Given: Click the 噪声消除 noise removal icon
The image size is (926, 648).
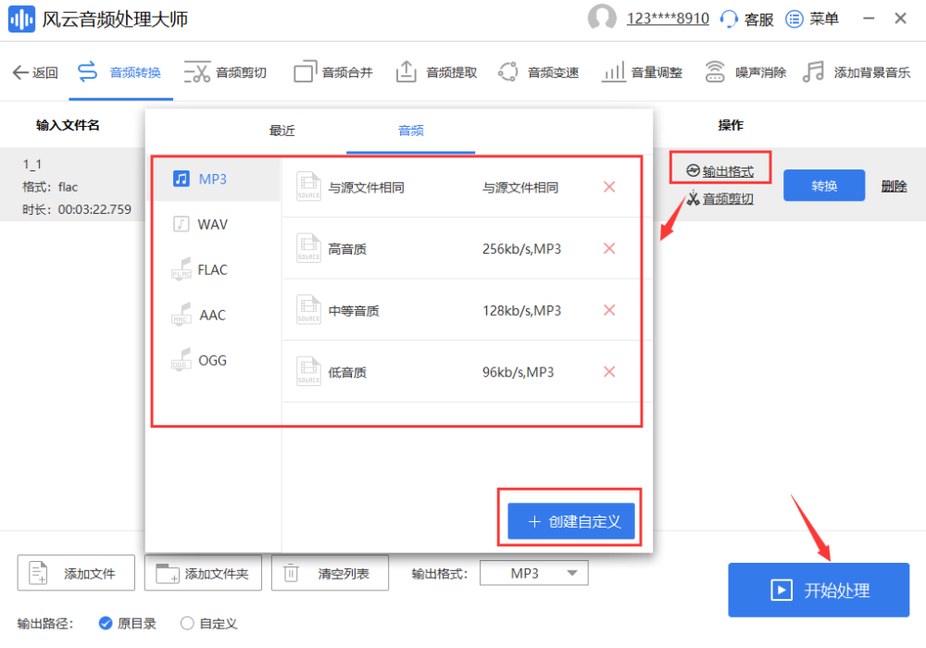Looking at the screenshot, I should click(x=715, y=72).
